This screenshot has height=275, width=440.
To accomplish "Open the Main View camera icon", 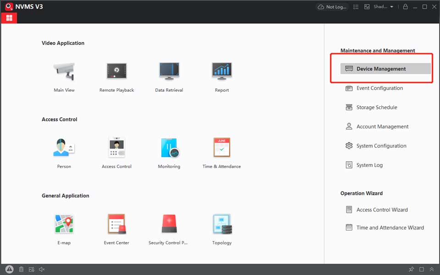I will click(64, 71).
